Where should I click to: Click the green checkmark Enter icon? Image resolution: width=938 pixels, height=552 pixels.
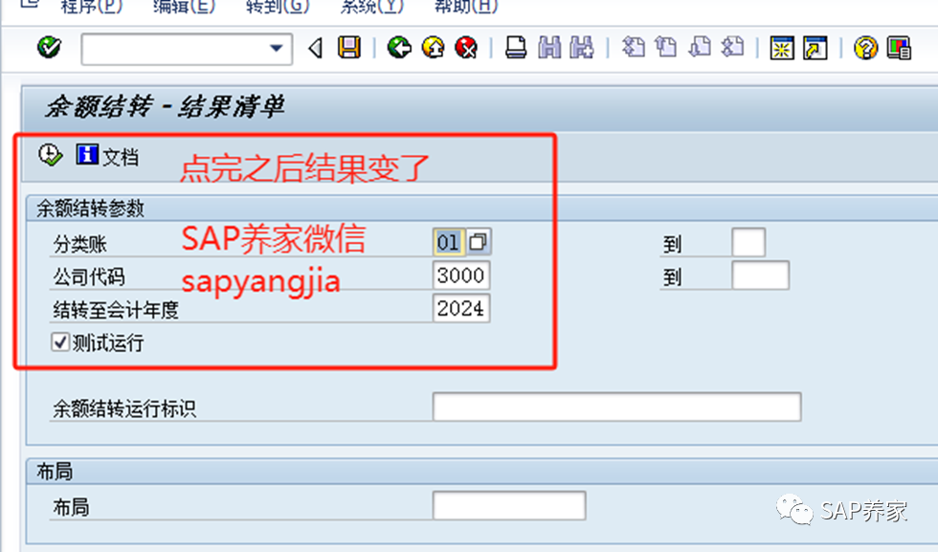[49, 47]
